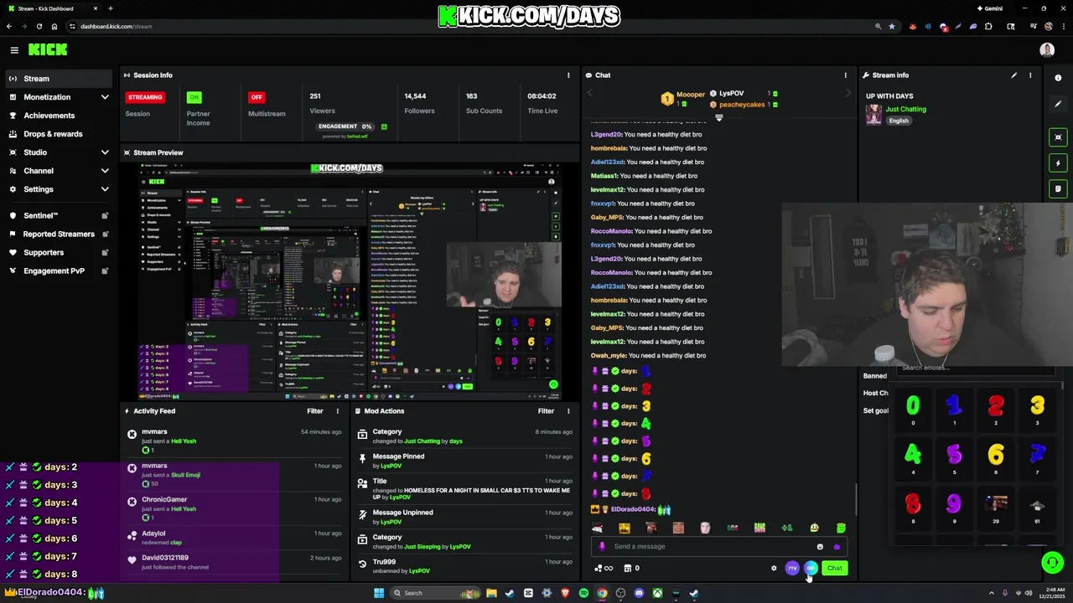
Task: Open the GIF picker button
Action: point(811,568)
